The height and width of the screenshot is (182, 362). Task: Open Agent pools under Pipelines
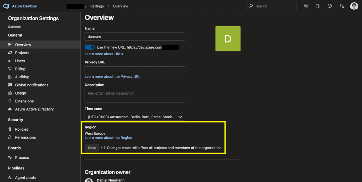(x=25, y=178)
